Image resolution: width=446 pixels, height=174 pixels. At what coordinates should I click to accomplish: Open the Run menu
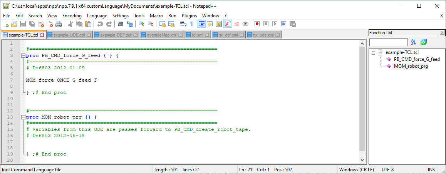[x=173, y=16]
